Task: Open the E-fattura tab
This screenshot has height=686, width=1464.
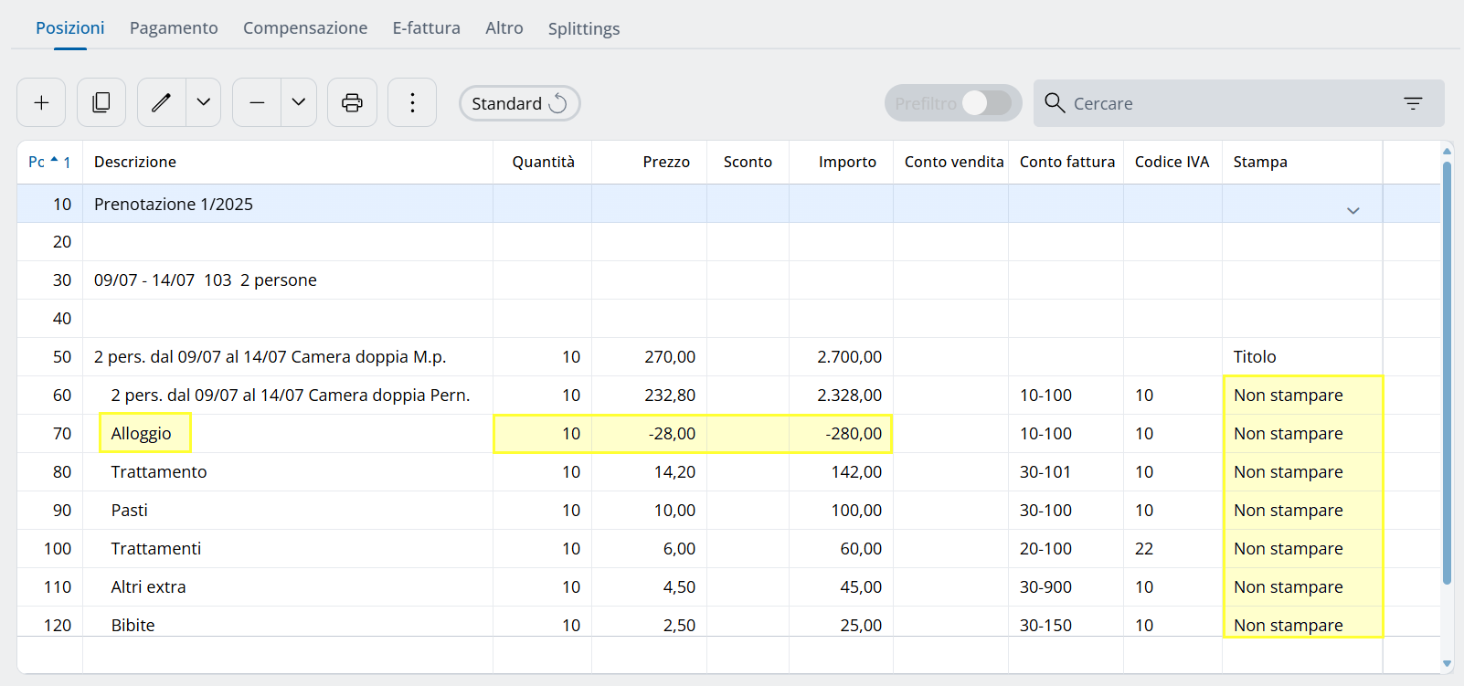Action: pyautogui.click(x=426, y=28)
